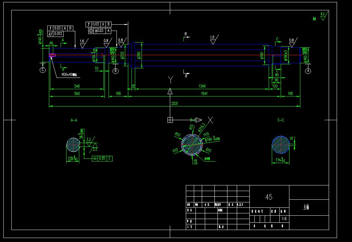Select the M30x40 leader note
This screenshot has width=352, height=242.
(x=69, y=75)
